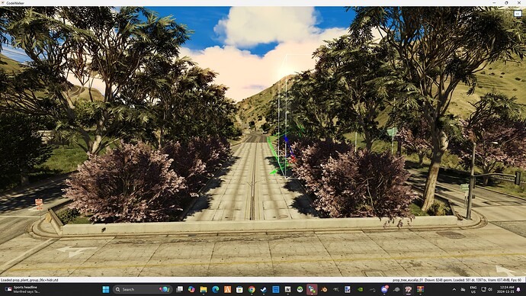This screenshot has width=526, height=296.
Task: Open Google Chrome from the taskbar
Action: [x=252, y=289]
